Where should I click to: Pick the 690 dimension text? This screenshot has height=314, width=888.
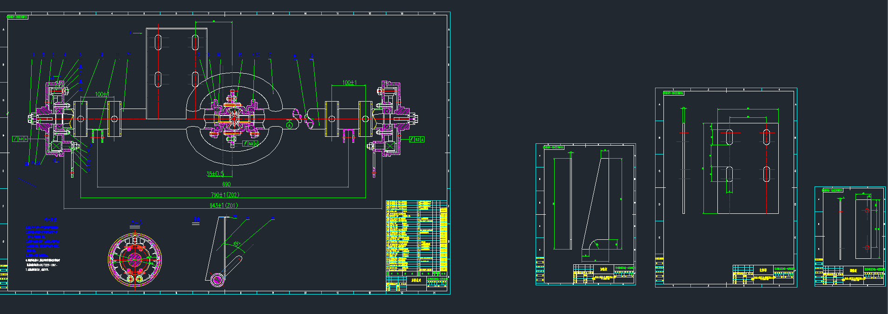(226, 184)
